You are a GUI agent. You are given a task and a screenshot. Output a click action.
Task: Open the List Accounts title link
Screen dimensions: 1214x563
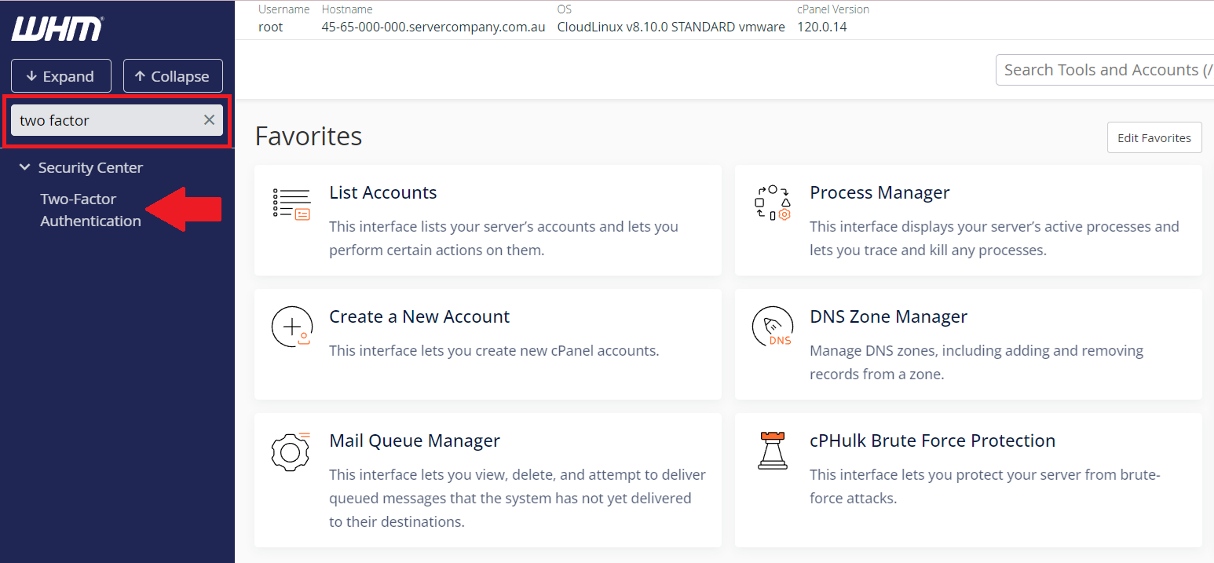(x=382, y=192)
